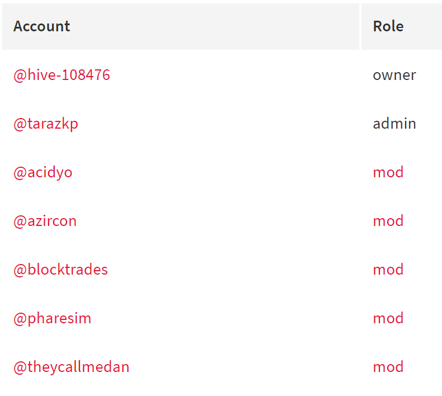Click the mod role for @theycallmedan
Viewport: 442px width, 396px height.
pyautogui.click(x=388, y=367)
